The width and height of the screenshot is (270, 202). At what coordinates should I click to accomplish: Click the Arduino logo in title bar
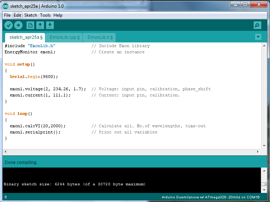(x=5, y=6)
